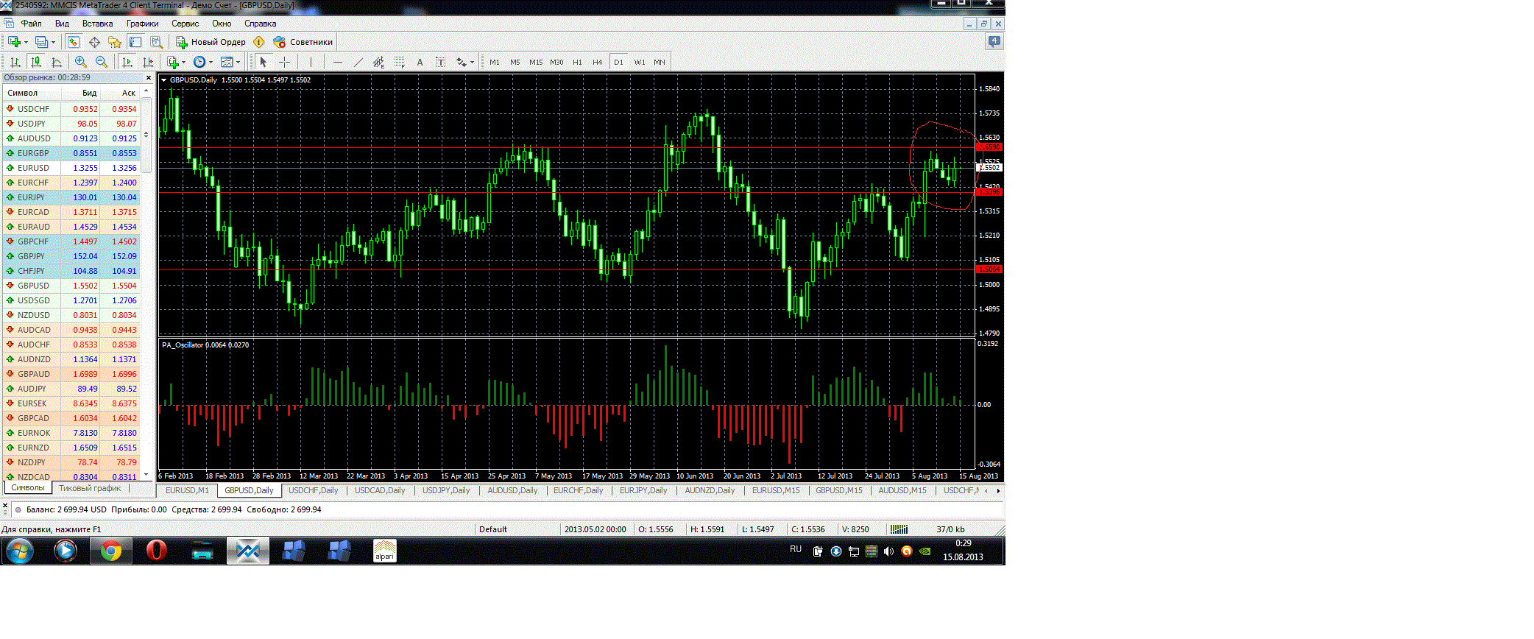1534x639 pixels.
Task: Close the Market Watch panel
Action: coord(149,77)
